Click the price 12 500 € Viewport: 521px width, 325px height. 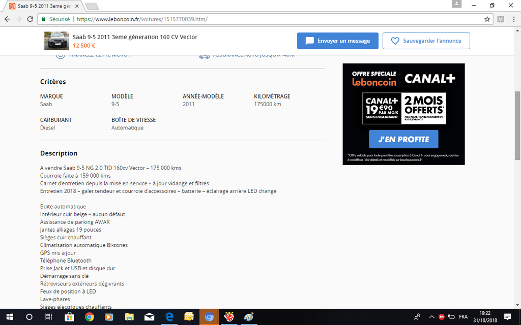click(84, 46)
